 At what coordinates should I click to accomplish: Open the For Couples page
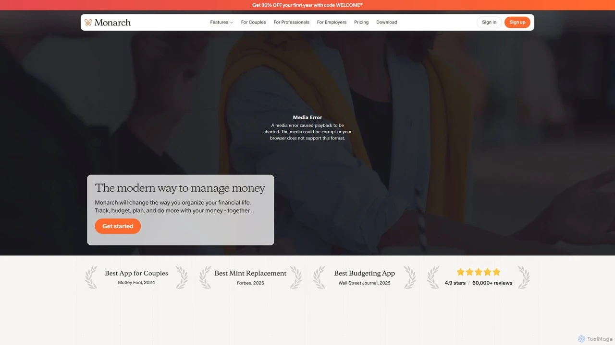coord(253,22)
